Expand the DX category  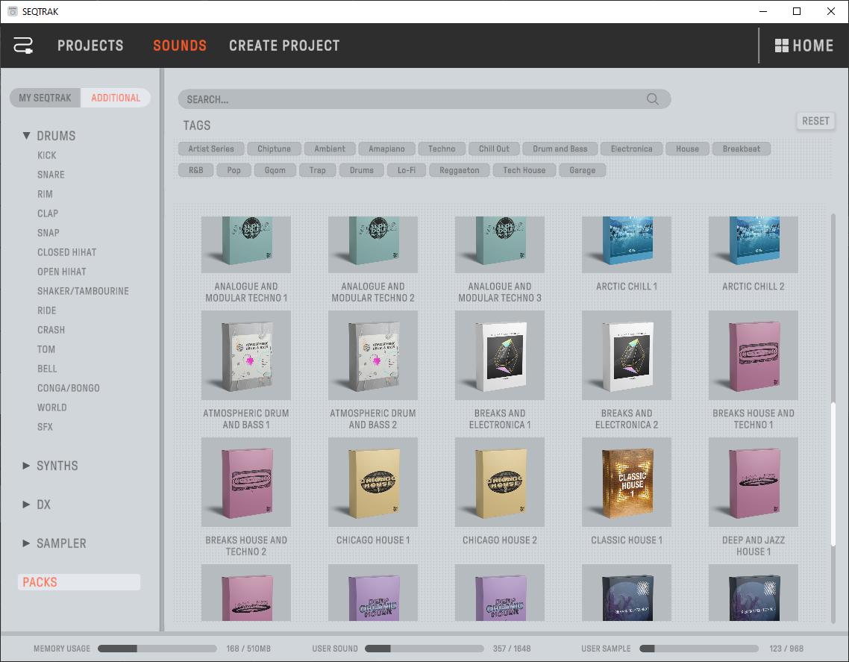26,505
